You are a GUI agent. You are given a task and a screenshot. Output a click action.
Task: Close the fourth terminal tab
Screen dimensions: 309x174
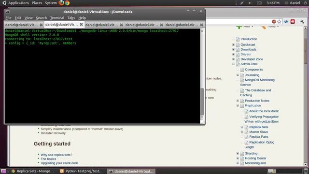pyautogui.click(x=161, y=25)
